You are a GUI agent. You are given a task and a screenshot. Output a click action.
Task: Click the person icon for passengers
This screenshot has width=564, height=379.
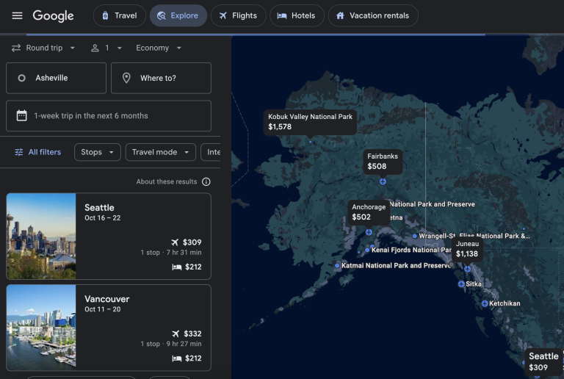(95, 48)
